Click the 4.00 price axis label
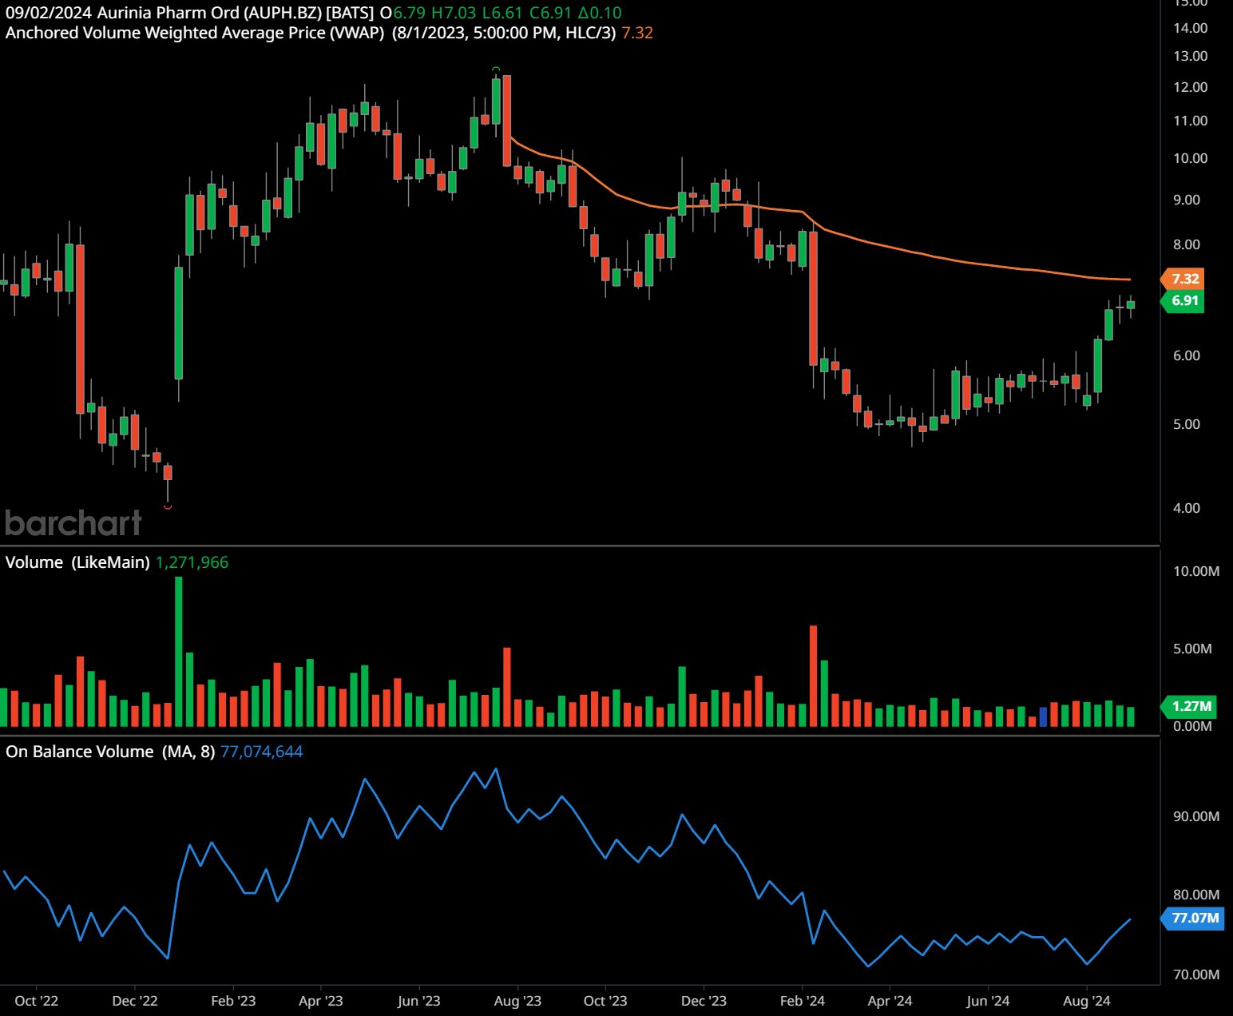Screen dimensions: 1233x1016 click(1186, 508)
